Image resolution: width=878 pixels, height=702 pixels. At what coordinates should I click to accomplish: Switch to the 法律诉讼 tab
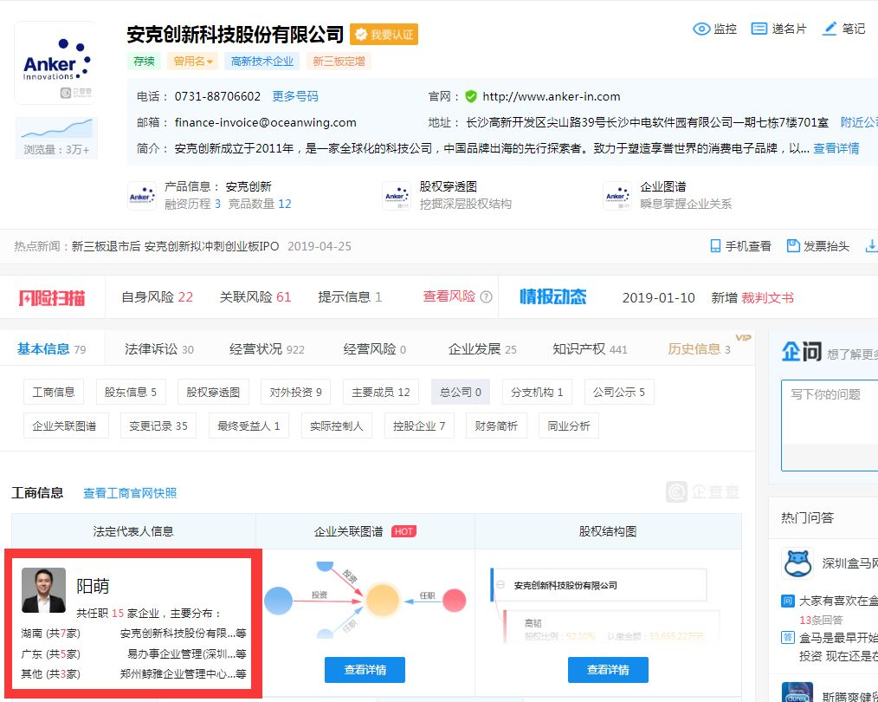click(x=159, y=349)
